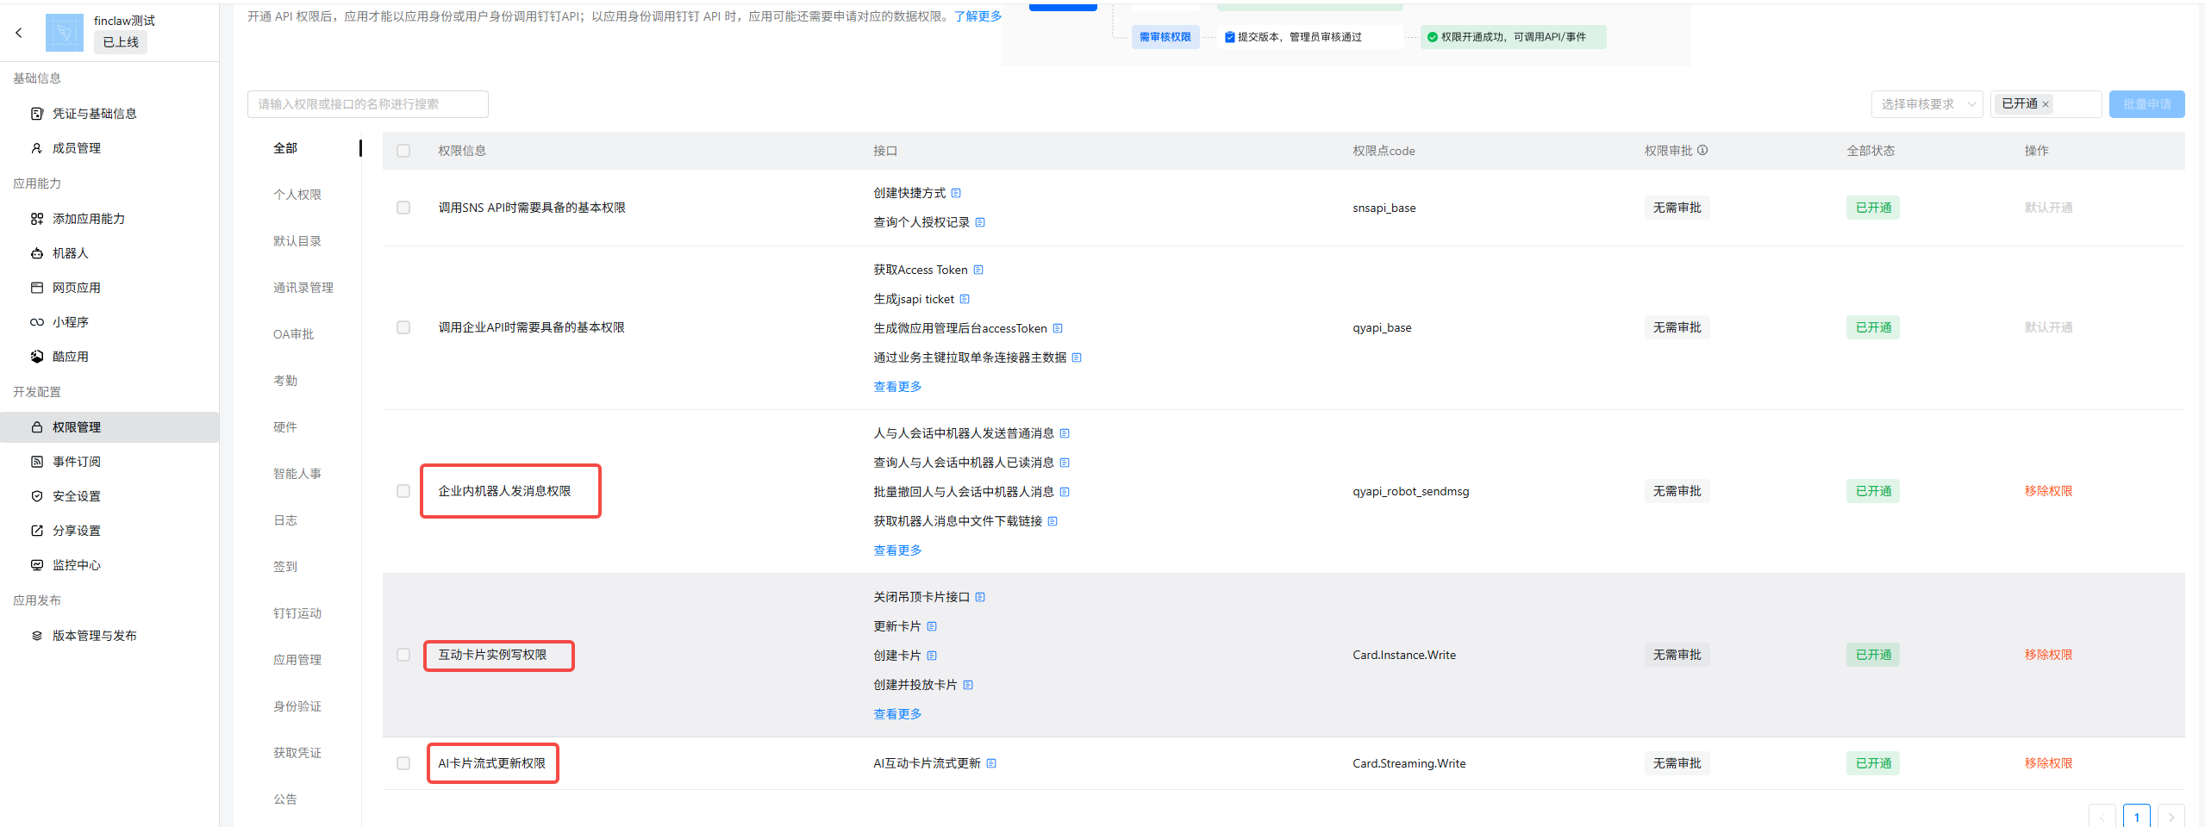Open doc icon next to 创建快捷方式
2205x827 pixels.
click(956, 193)
